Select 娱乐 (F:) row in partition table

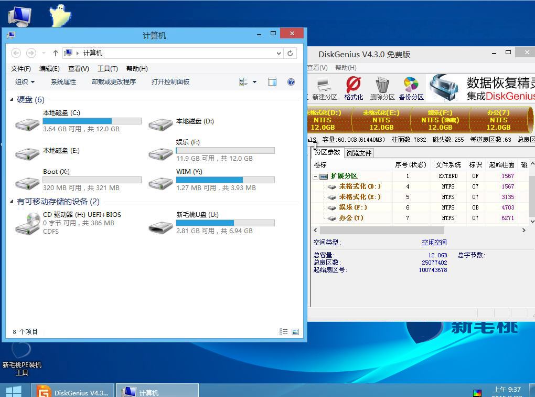tap(420, 207)
